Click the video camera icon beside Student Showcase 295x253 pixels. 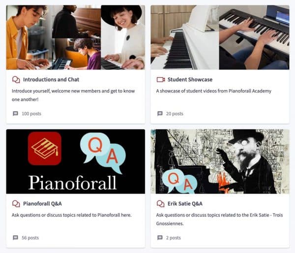161,80
